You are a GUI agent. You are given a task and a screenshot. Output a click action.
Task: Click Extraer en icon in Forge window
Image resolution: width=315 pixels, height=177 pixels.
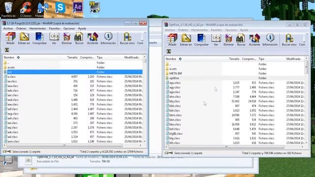click(24, 38)
